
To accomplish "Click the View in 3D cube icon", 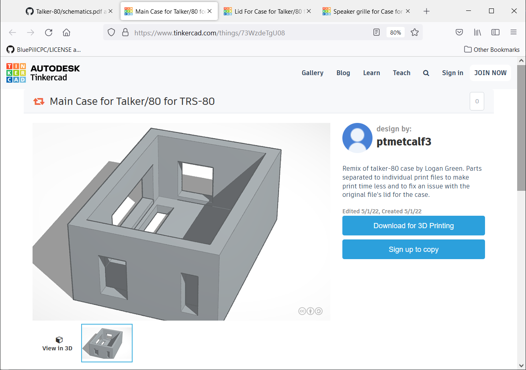I will coord(59,340).
